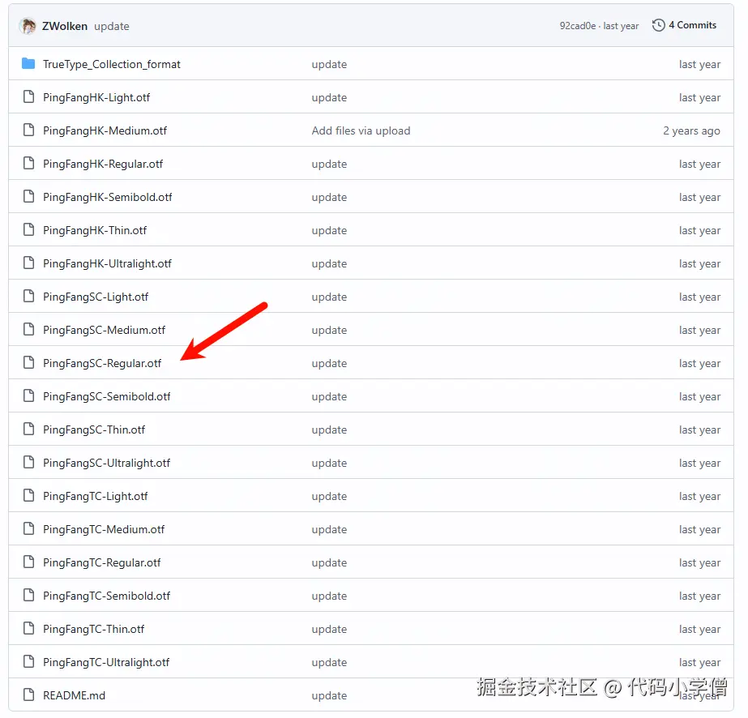Viewport: 748px width, 718px height.
Task: Click file icon beside PingFangTC-Regular.otf
Action: (x=28, y=562)
